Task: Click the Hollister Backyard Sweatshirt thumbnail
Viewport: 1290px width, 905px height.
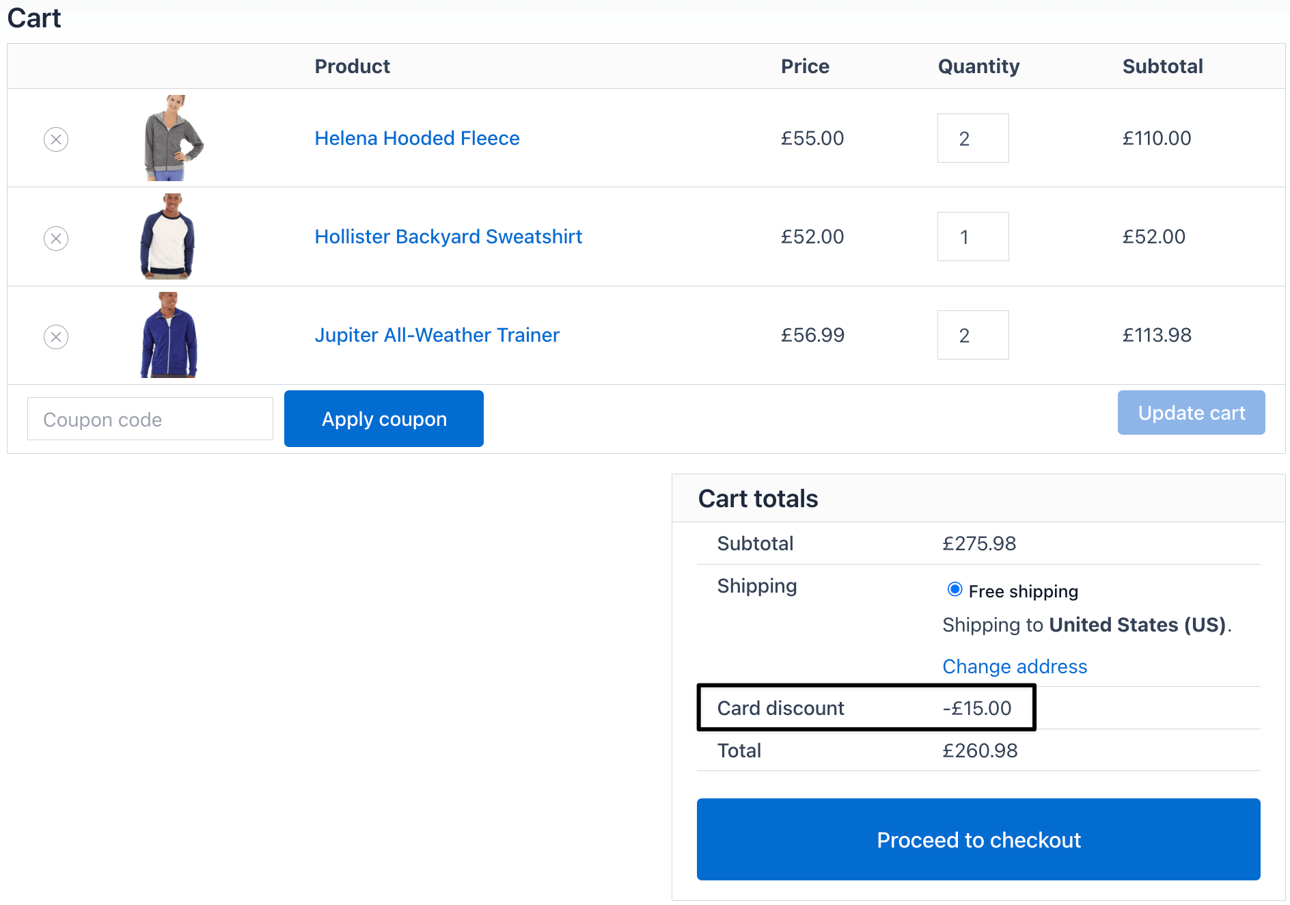Action: 168,237
